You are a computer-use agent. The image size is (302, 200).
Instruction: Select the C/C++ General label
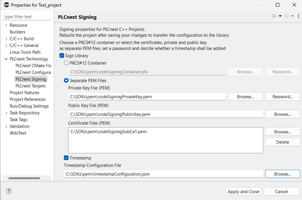coord(24,45)
